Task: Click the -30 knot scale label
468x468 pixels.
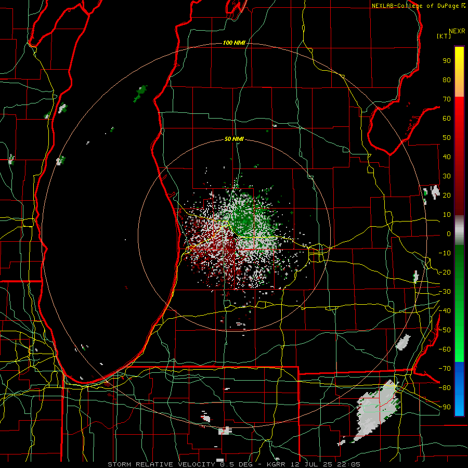Action: 445,292
